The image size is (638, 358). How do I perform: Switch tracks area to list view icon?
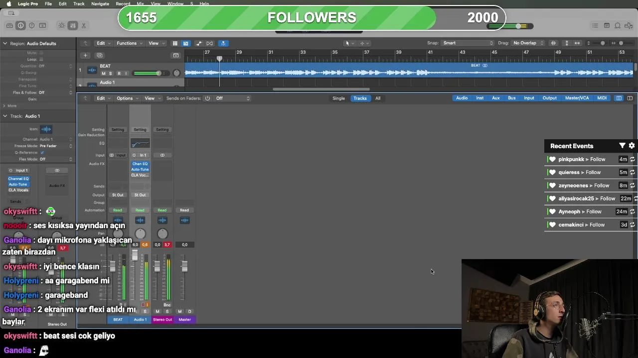pos(185,43)
